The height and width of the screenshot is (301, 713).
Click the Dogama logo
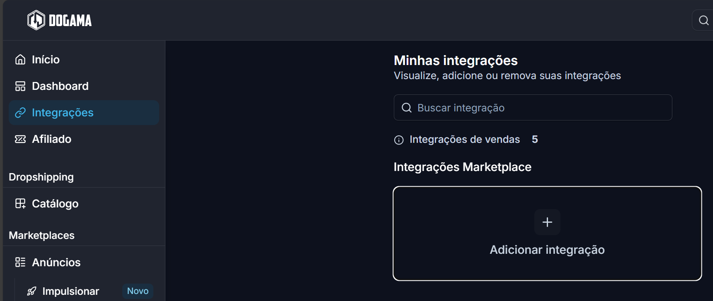click(59, 20)
